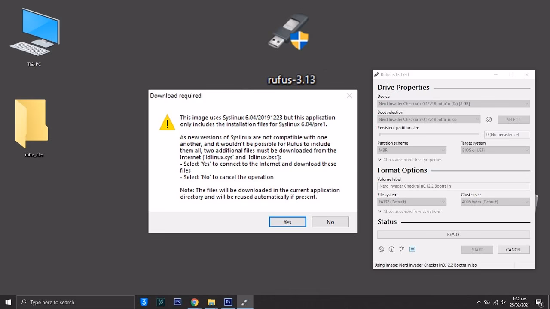Click the Volume label input field
The height and width of the screenshot is (309, 550).
pyautogui.click(x=453, y=186)
